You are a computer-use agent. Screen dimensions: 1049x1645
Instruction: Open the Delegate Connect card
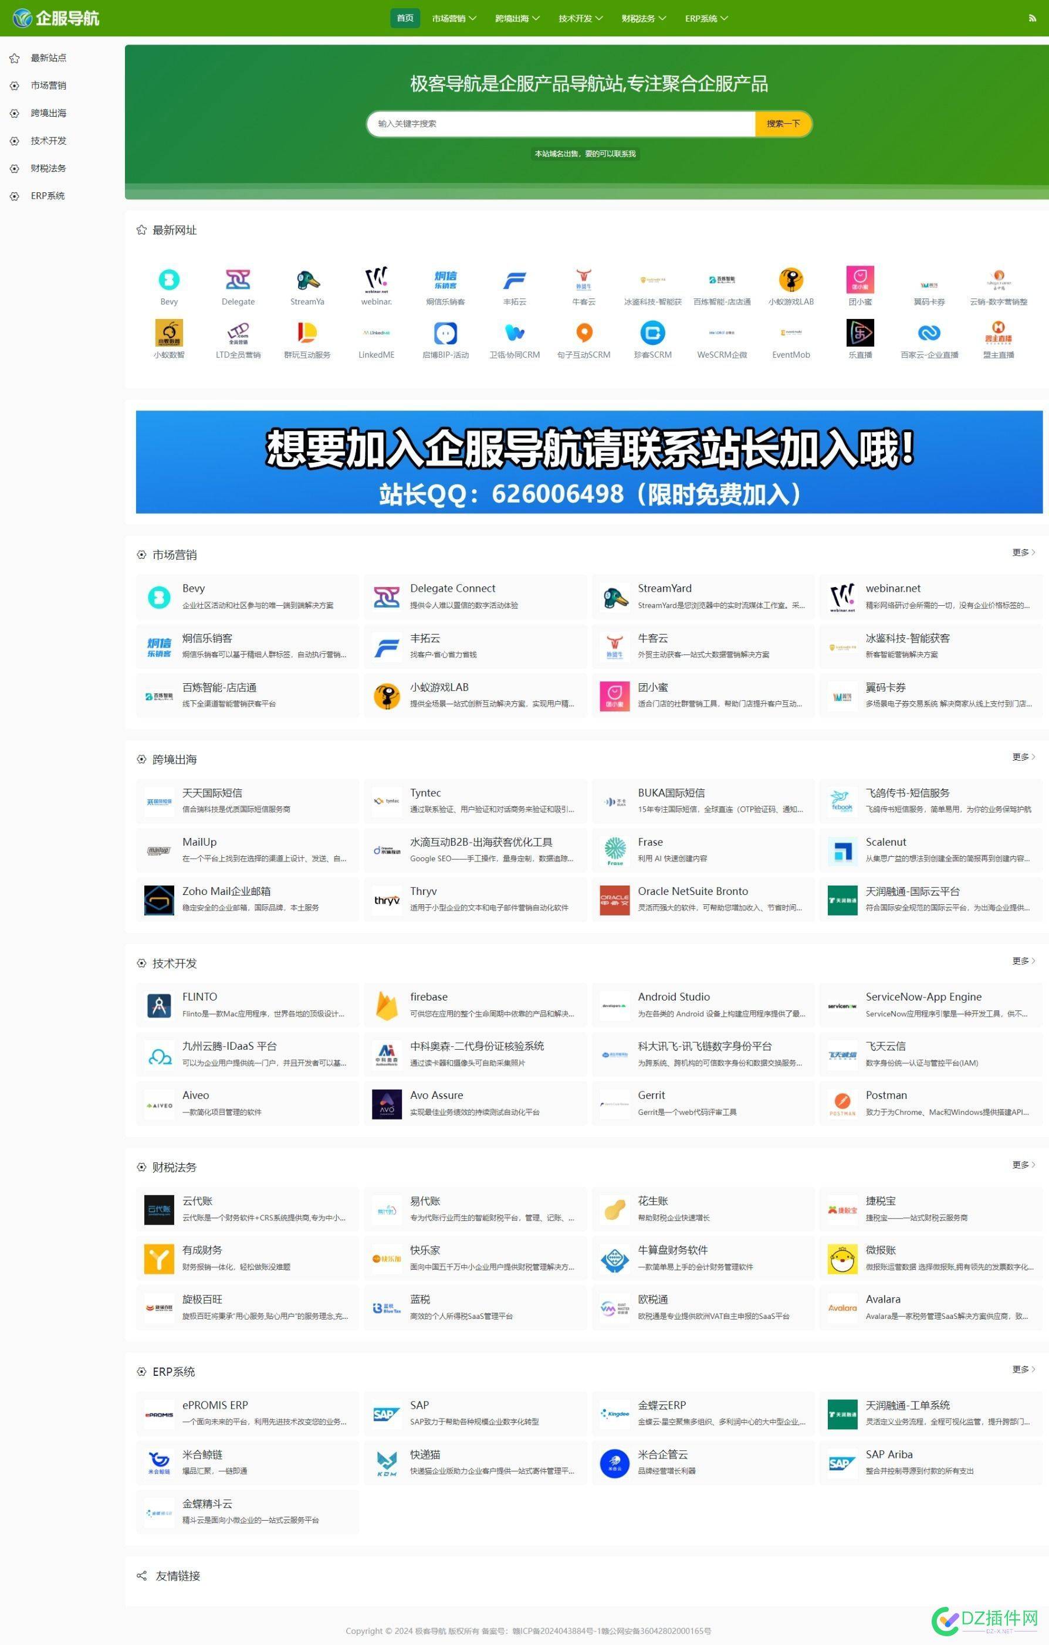[475, 596]
